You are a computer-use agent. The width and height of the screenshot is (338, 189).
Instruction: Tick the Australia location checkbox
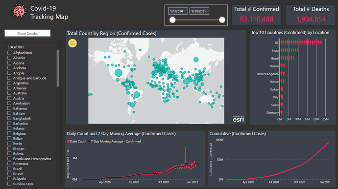[9, 93]
